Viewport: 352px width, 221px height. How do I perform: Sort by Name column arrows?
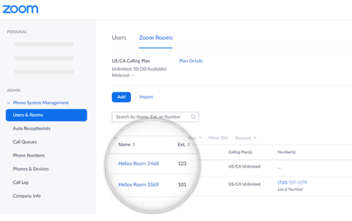134,145
